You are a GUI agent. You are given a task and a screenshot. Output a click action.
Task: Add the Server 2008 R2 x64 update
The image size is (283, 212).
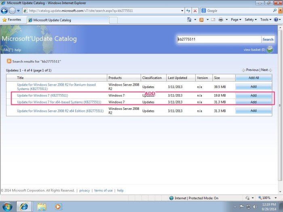pyautogui.click(x=253, y=111)
